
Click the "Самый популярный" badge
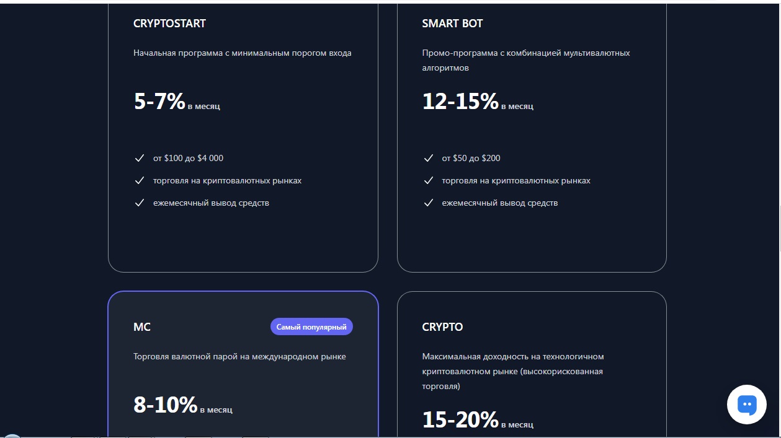(311, 326)
